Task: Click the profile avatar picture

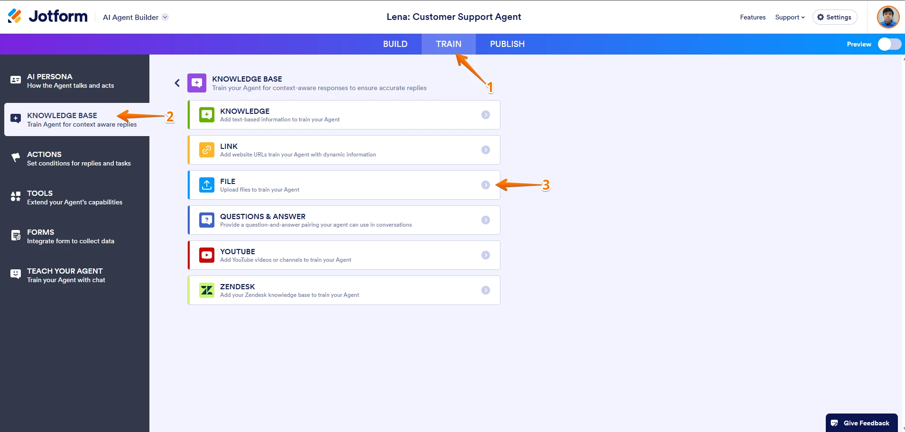Action: [x=888, y=17]
